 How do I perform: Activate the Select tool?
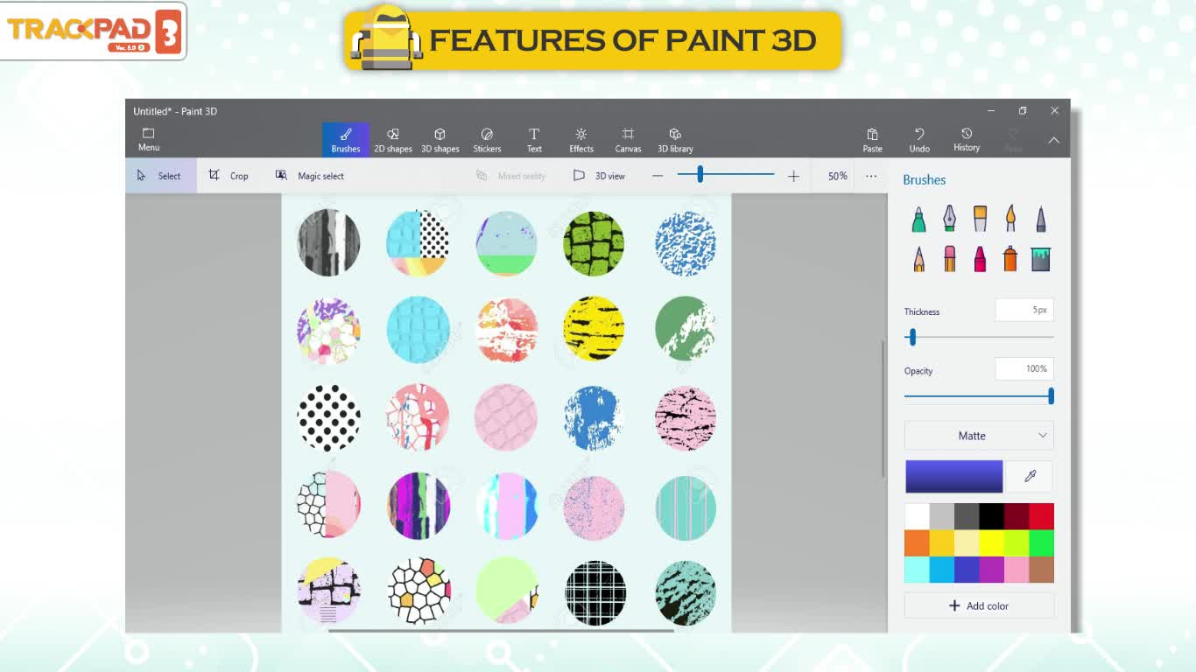pyautogui.click(x=161, y=176)
